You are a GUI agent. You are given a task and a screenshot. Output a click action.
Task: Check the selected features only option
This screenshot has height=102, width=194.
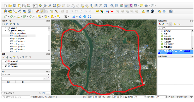3,93
